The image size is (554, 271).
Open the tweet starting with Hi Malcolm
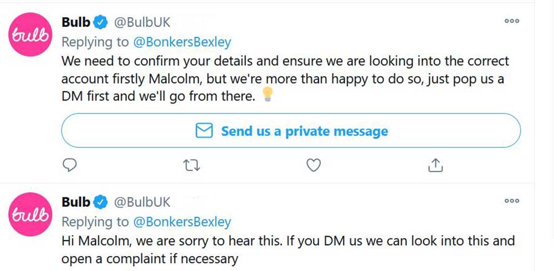[x=288, y=249]
